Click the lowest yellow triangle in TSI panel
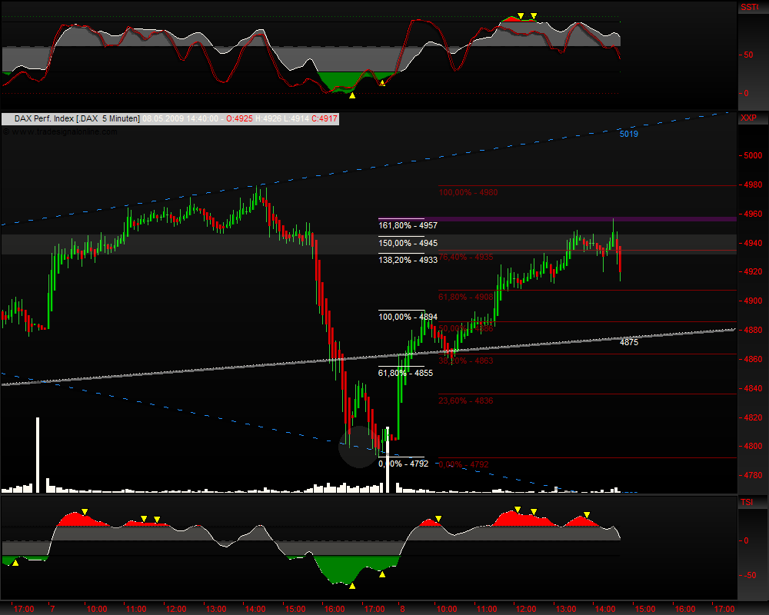The height and width of the screenshot is (615, 769). click(352, 586)
